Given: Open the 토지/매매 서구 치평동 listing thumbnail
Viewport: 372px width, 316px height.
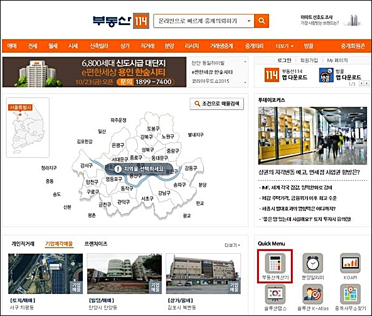Looking at the screenshot, I should [x=46, y=274].
